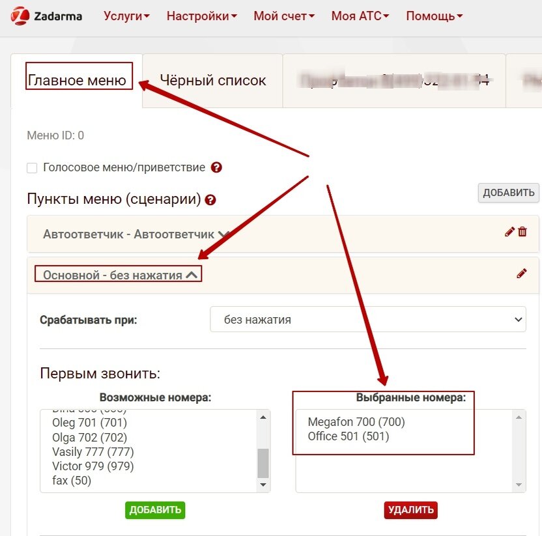Viewport: 542px width, 536px height.
Task: Open the Помощь menu
Action: pyautogui.click(x=434, y=16)
